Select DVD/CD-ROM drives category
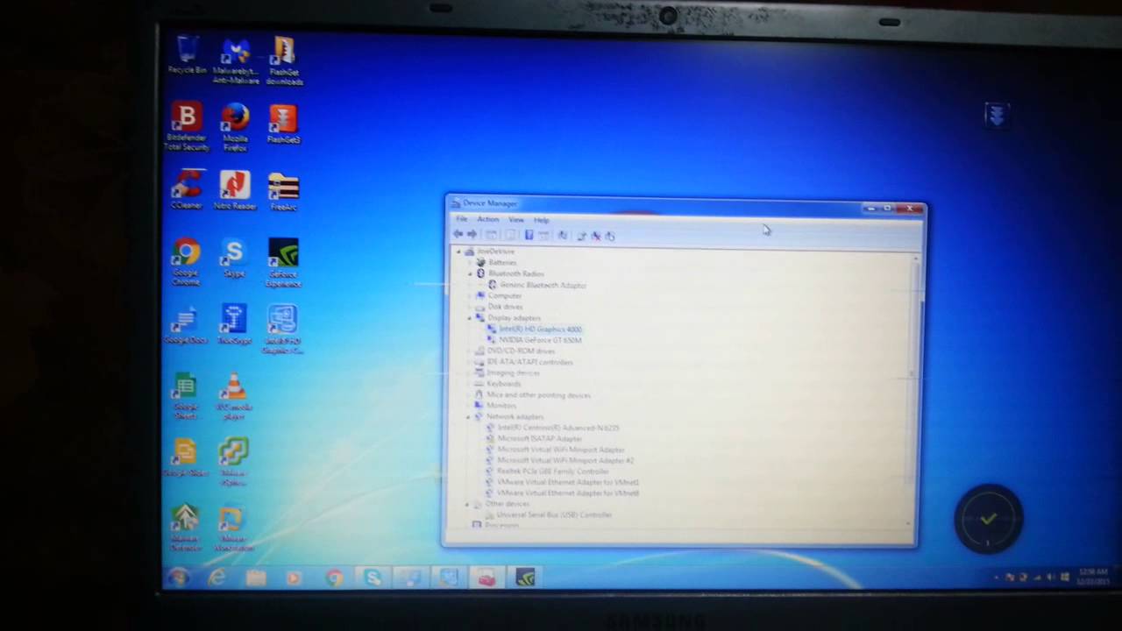Viewport: 1122px width, 631px height. [521, 351]
